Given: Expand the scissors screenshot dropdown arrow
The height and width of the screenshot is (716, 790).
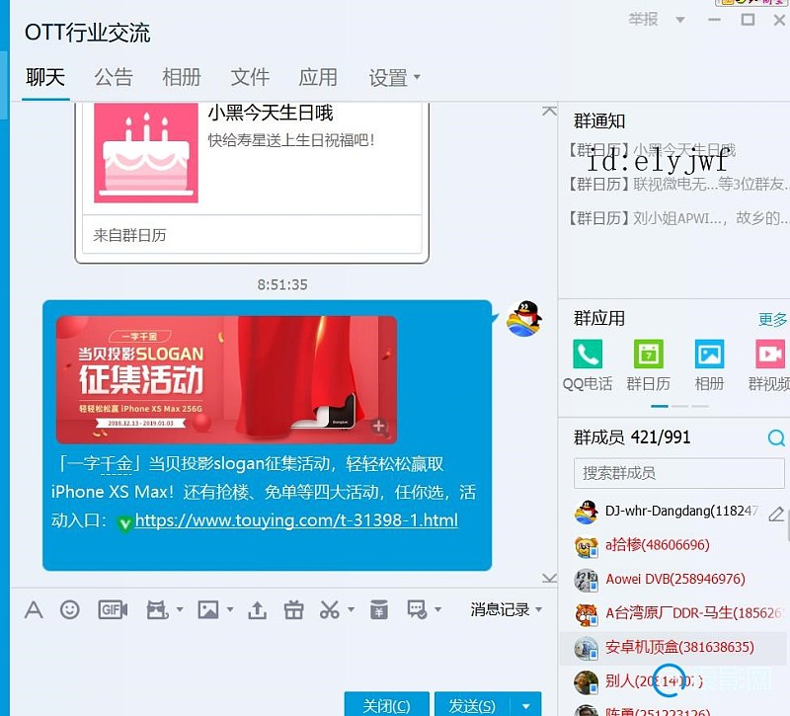Looking at the screenshot, I should pos(352,609).
